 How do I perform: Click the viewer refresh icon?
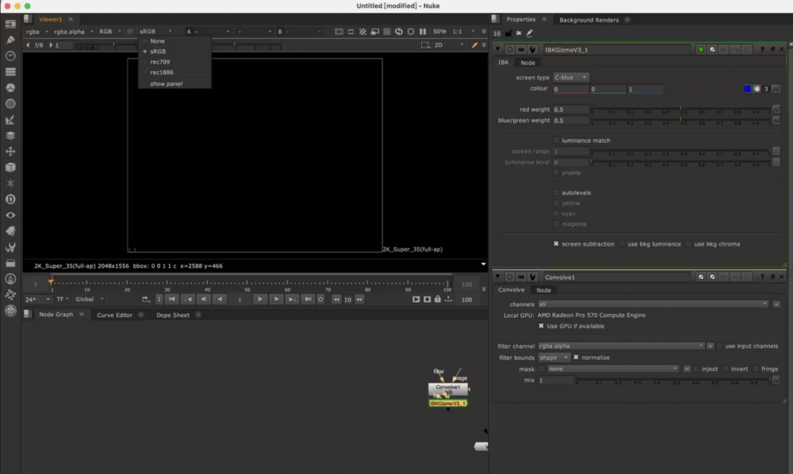(399, 32)
